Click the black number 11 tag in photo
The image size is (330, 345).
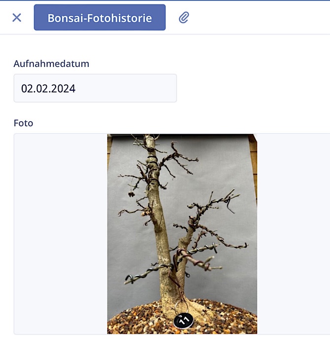183,320
